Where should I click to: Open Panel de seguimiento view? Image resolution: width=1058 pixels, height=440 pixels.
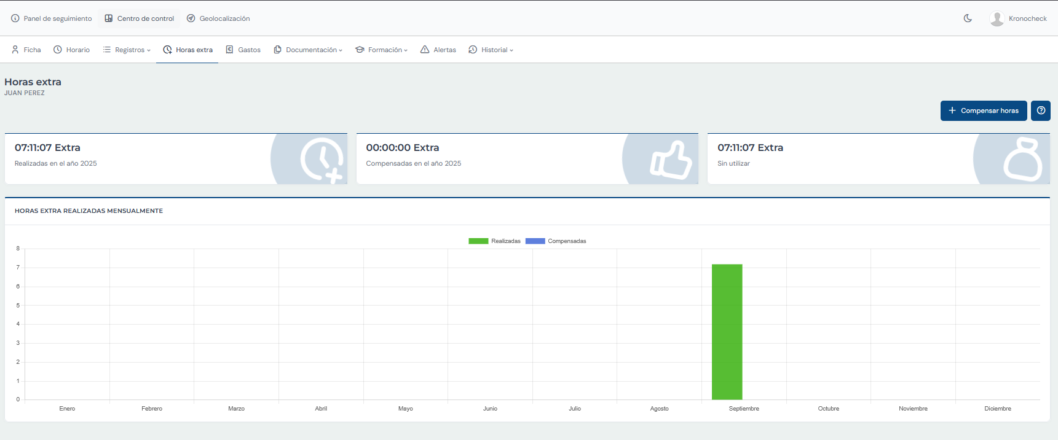(x=52, y=18)
